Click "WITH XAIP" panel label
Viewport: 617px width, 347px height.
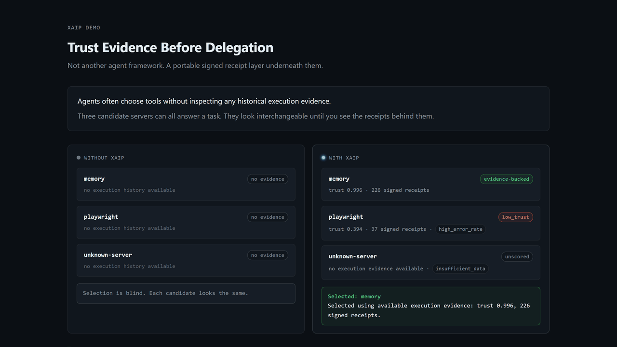pos(344,158)
